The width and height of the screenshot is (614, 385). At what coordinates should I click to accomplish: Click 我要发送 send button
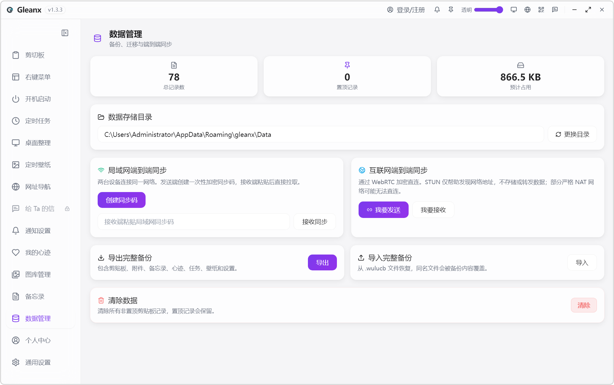point(383,210)
